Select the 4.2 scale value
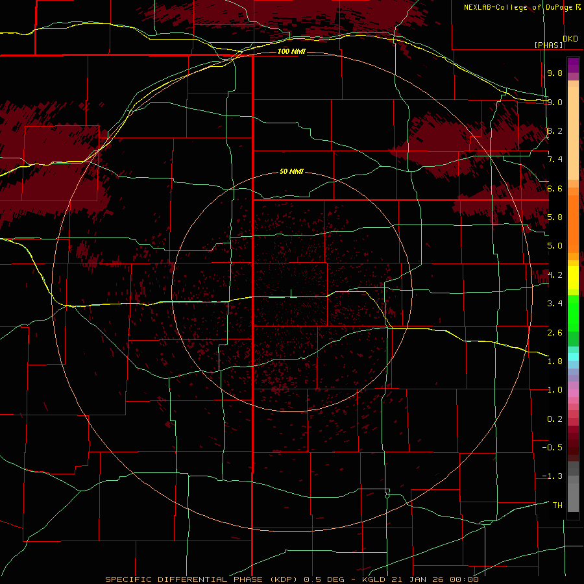 click(x=555, y=275)
